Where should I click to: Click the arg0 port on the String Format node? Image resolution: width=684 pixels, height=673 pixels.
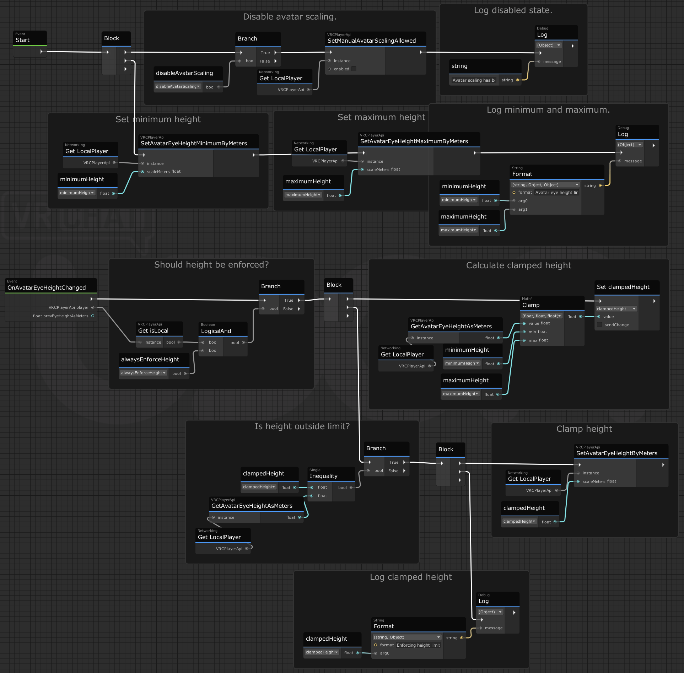point(514,201)
